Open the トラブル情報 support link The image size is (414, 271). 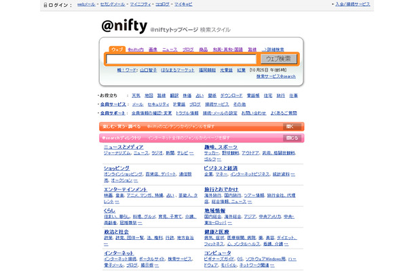[x=187, y=113]
